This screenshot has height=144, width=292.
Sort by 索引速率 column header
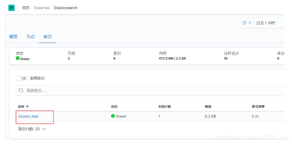(258, 107)
